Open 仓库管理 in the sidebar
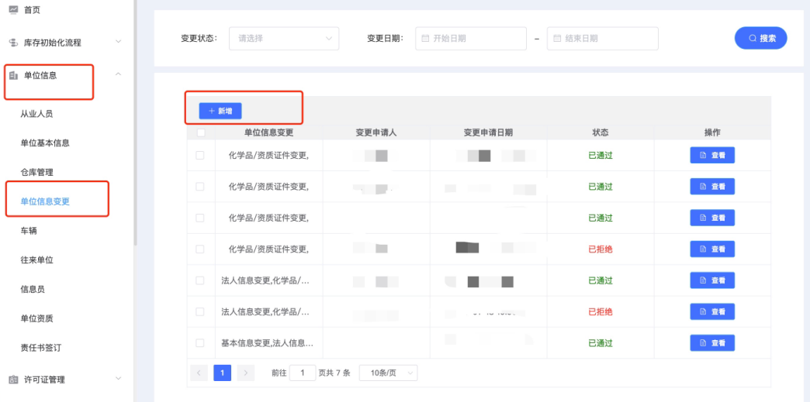 [x=36, y=172]
